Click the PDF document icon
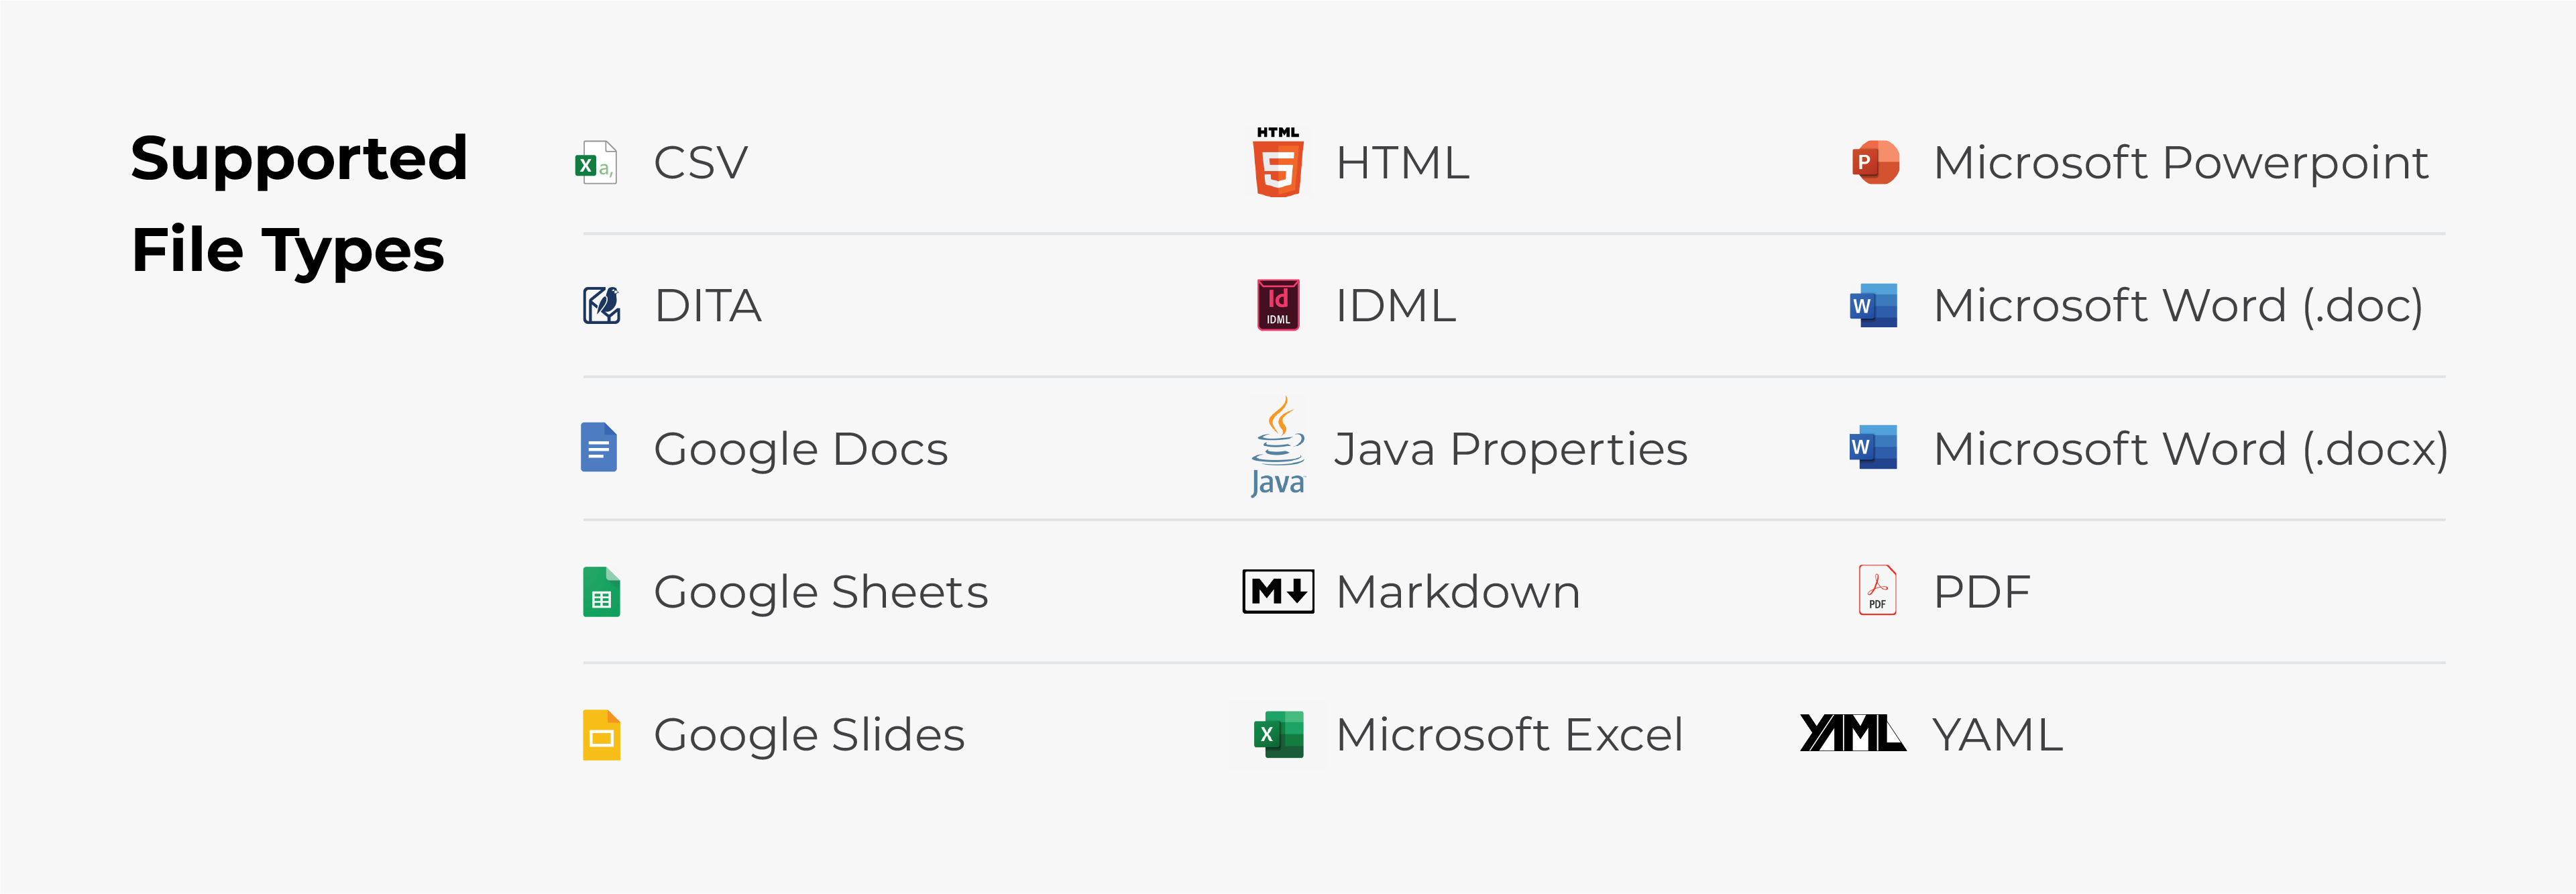The width and height of the screenshot is (2576, 894). click(x=1876, y=590)
